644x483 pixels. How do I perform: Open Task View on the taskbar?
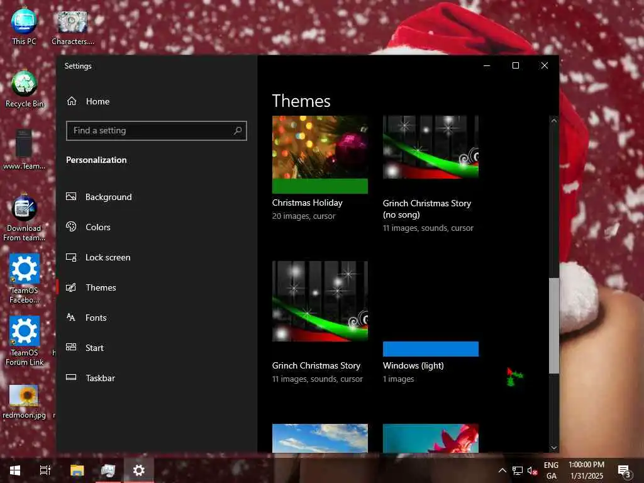45,470
